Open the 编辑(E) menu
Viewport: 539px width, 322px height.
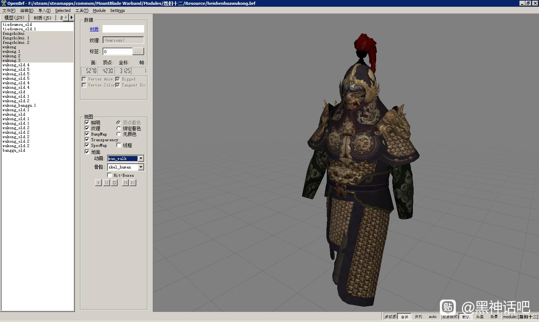click(27, 10)
